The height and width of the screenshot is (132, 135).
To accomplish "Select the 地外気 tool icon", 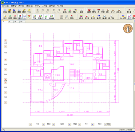I will click(119, 11).
